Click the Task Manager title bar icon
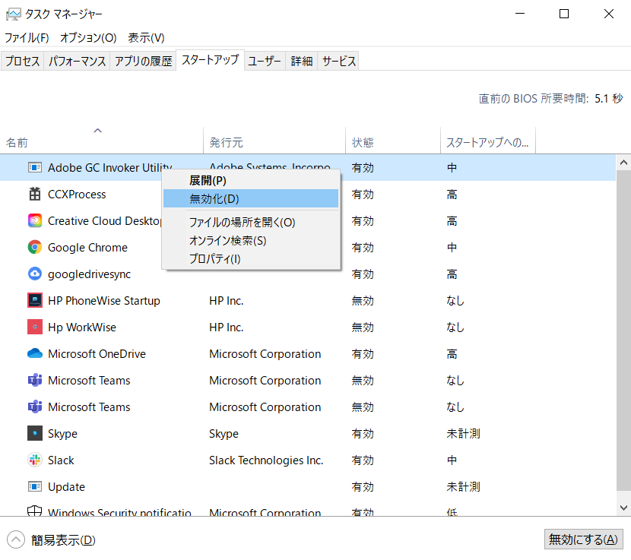 (x=13, y=14)
